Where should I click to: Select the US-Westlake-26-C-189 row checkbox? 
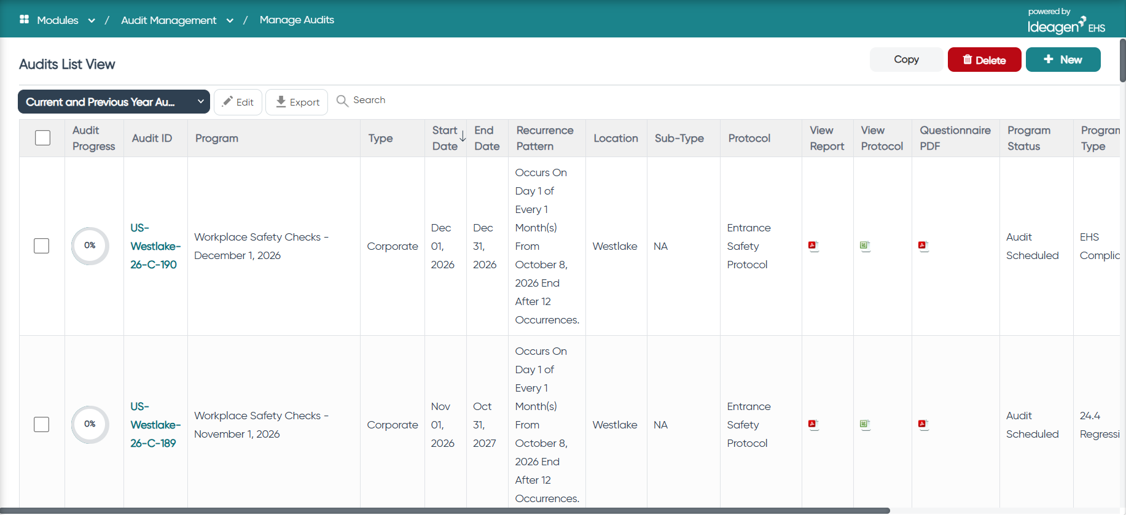click(x=42, y=425)
